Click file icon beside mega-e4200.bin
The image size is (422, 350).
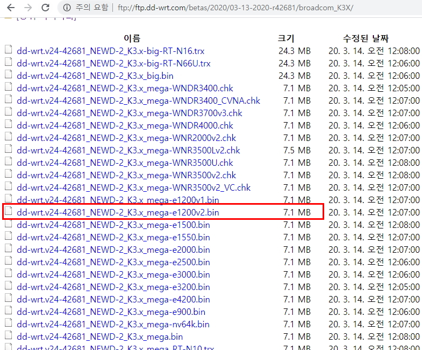[8, 298]
